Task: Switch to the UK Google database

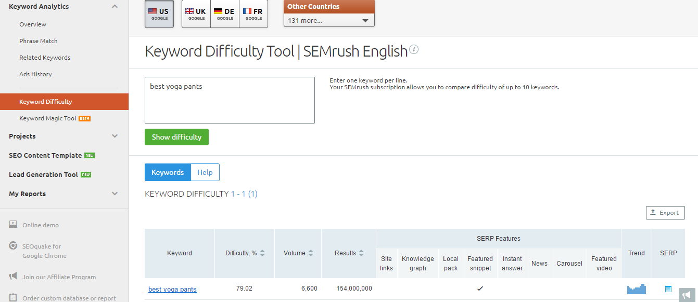Action: coord(196,14)
